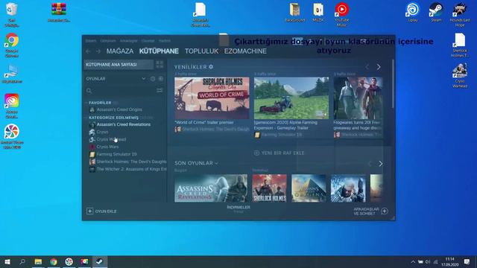This screenshot has height=268, width=477.
Task: Click the library vertical scrollbar
Action: (393, 83)
